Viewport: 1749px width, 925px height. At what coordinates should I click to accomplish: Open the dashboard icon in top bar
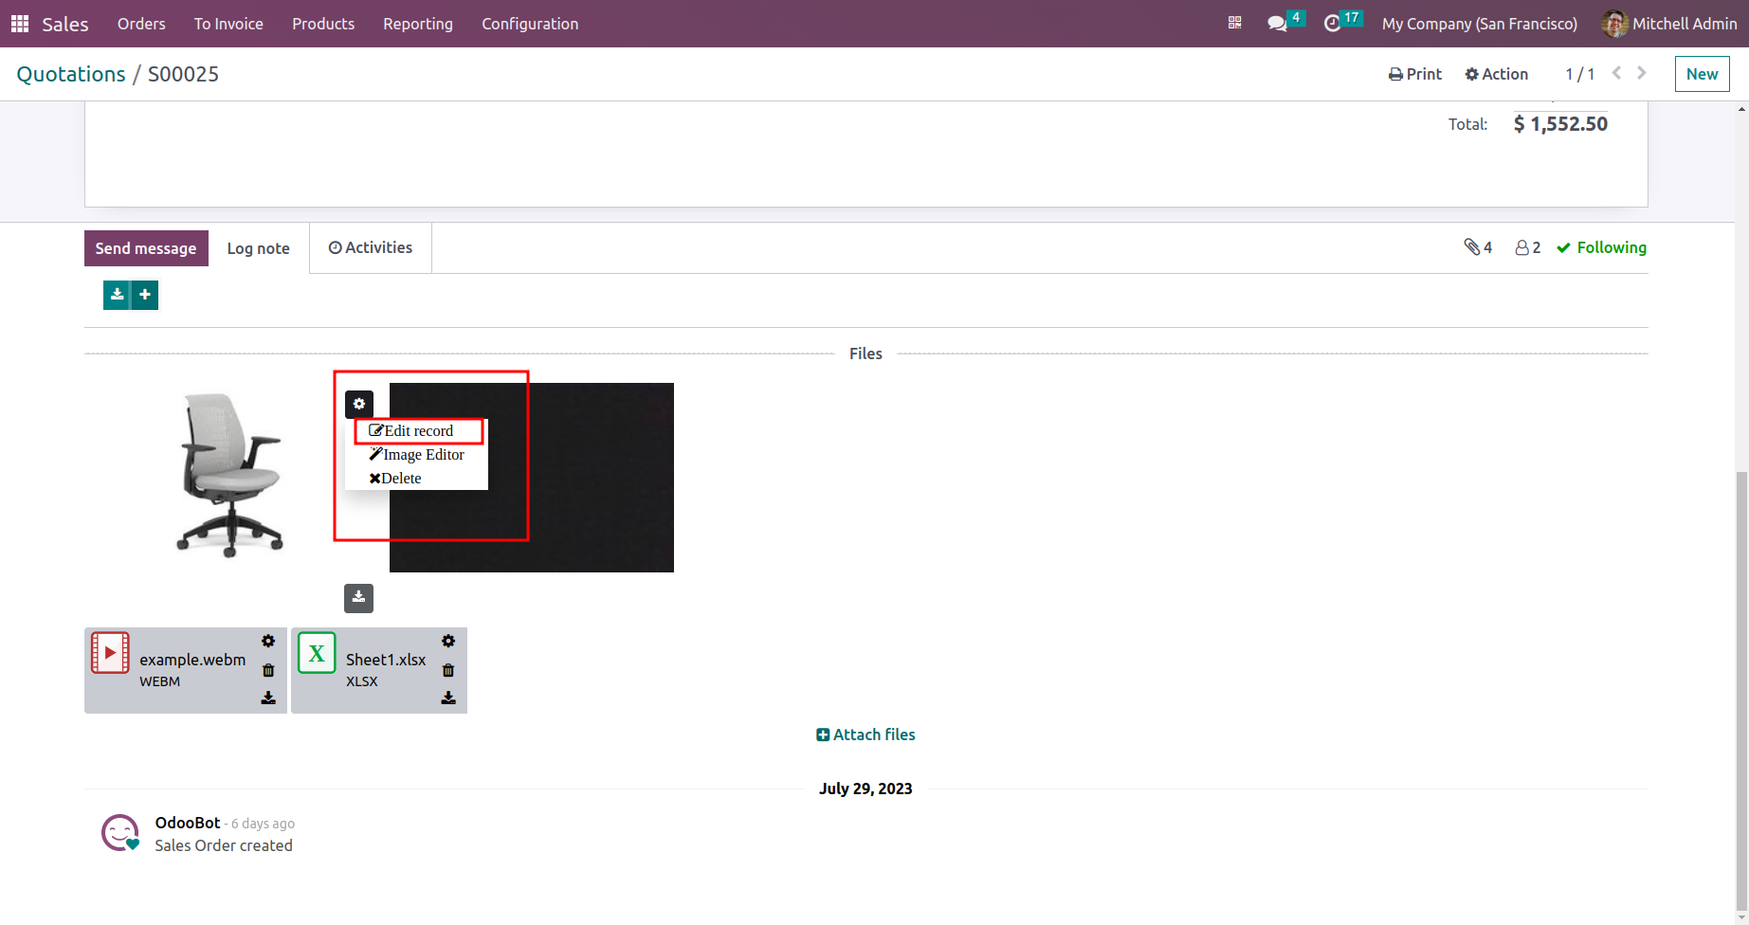[1234, 23]
